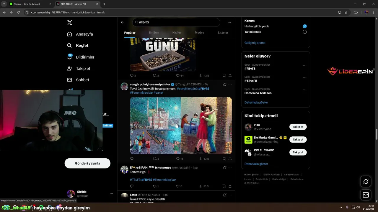Open search options three-dot menu
The image size is (378, 212).
pyautogui.click(x=229, y=22)
